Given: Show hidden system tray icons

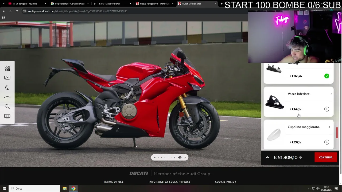Looking at the screenshot, I should coord(309,189).
